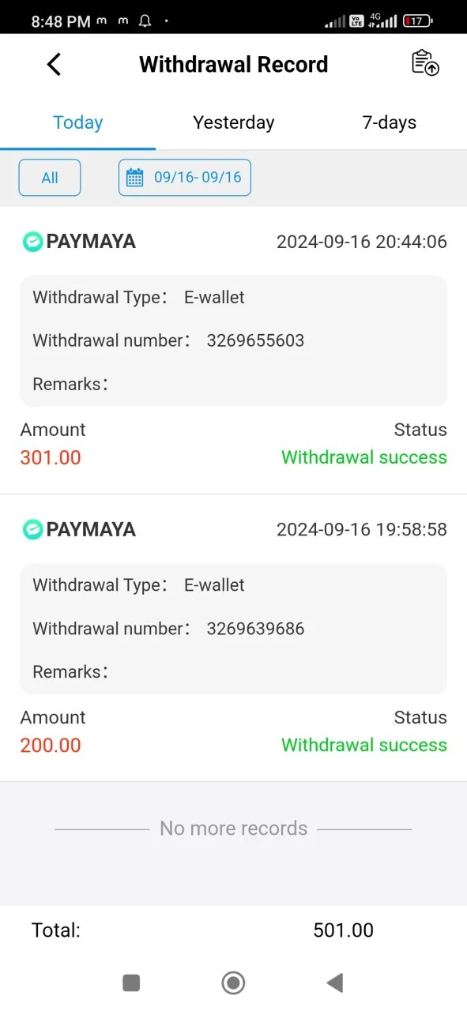The height and width of the screenshot is (1011, 467).
Task: Select the Today tab
Action: pyautogui.click(x=77, y=122)
